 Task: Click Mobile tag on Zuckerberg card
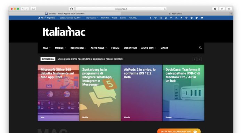[85, 117]
